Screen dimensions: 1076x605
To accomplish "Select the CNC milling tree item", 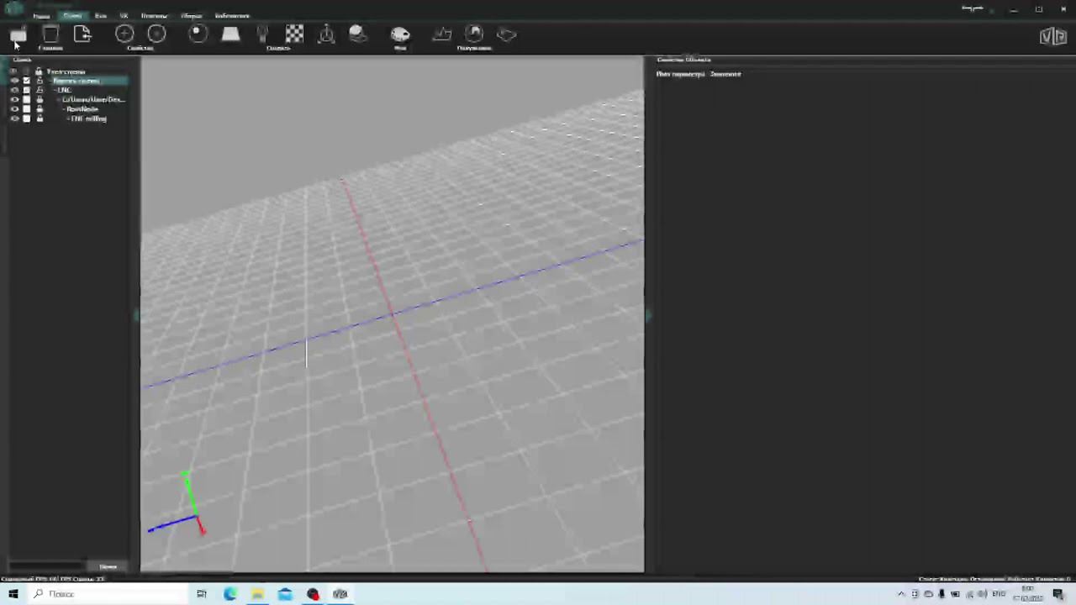I will pos(89,118).
